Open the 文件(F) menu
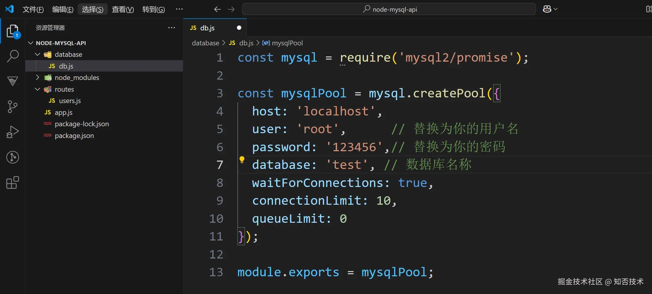Viewport: 652px width, 294px height. coord(33,9)
